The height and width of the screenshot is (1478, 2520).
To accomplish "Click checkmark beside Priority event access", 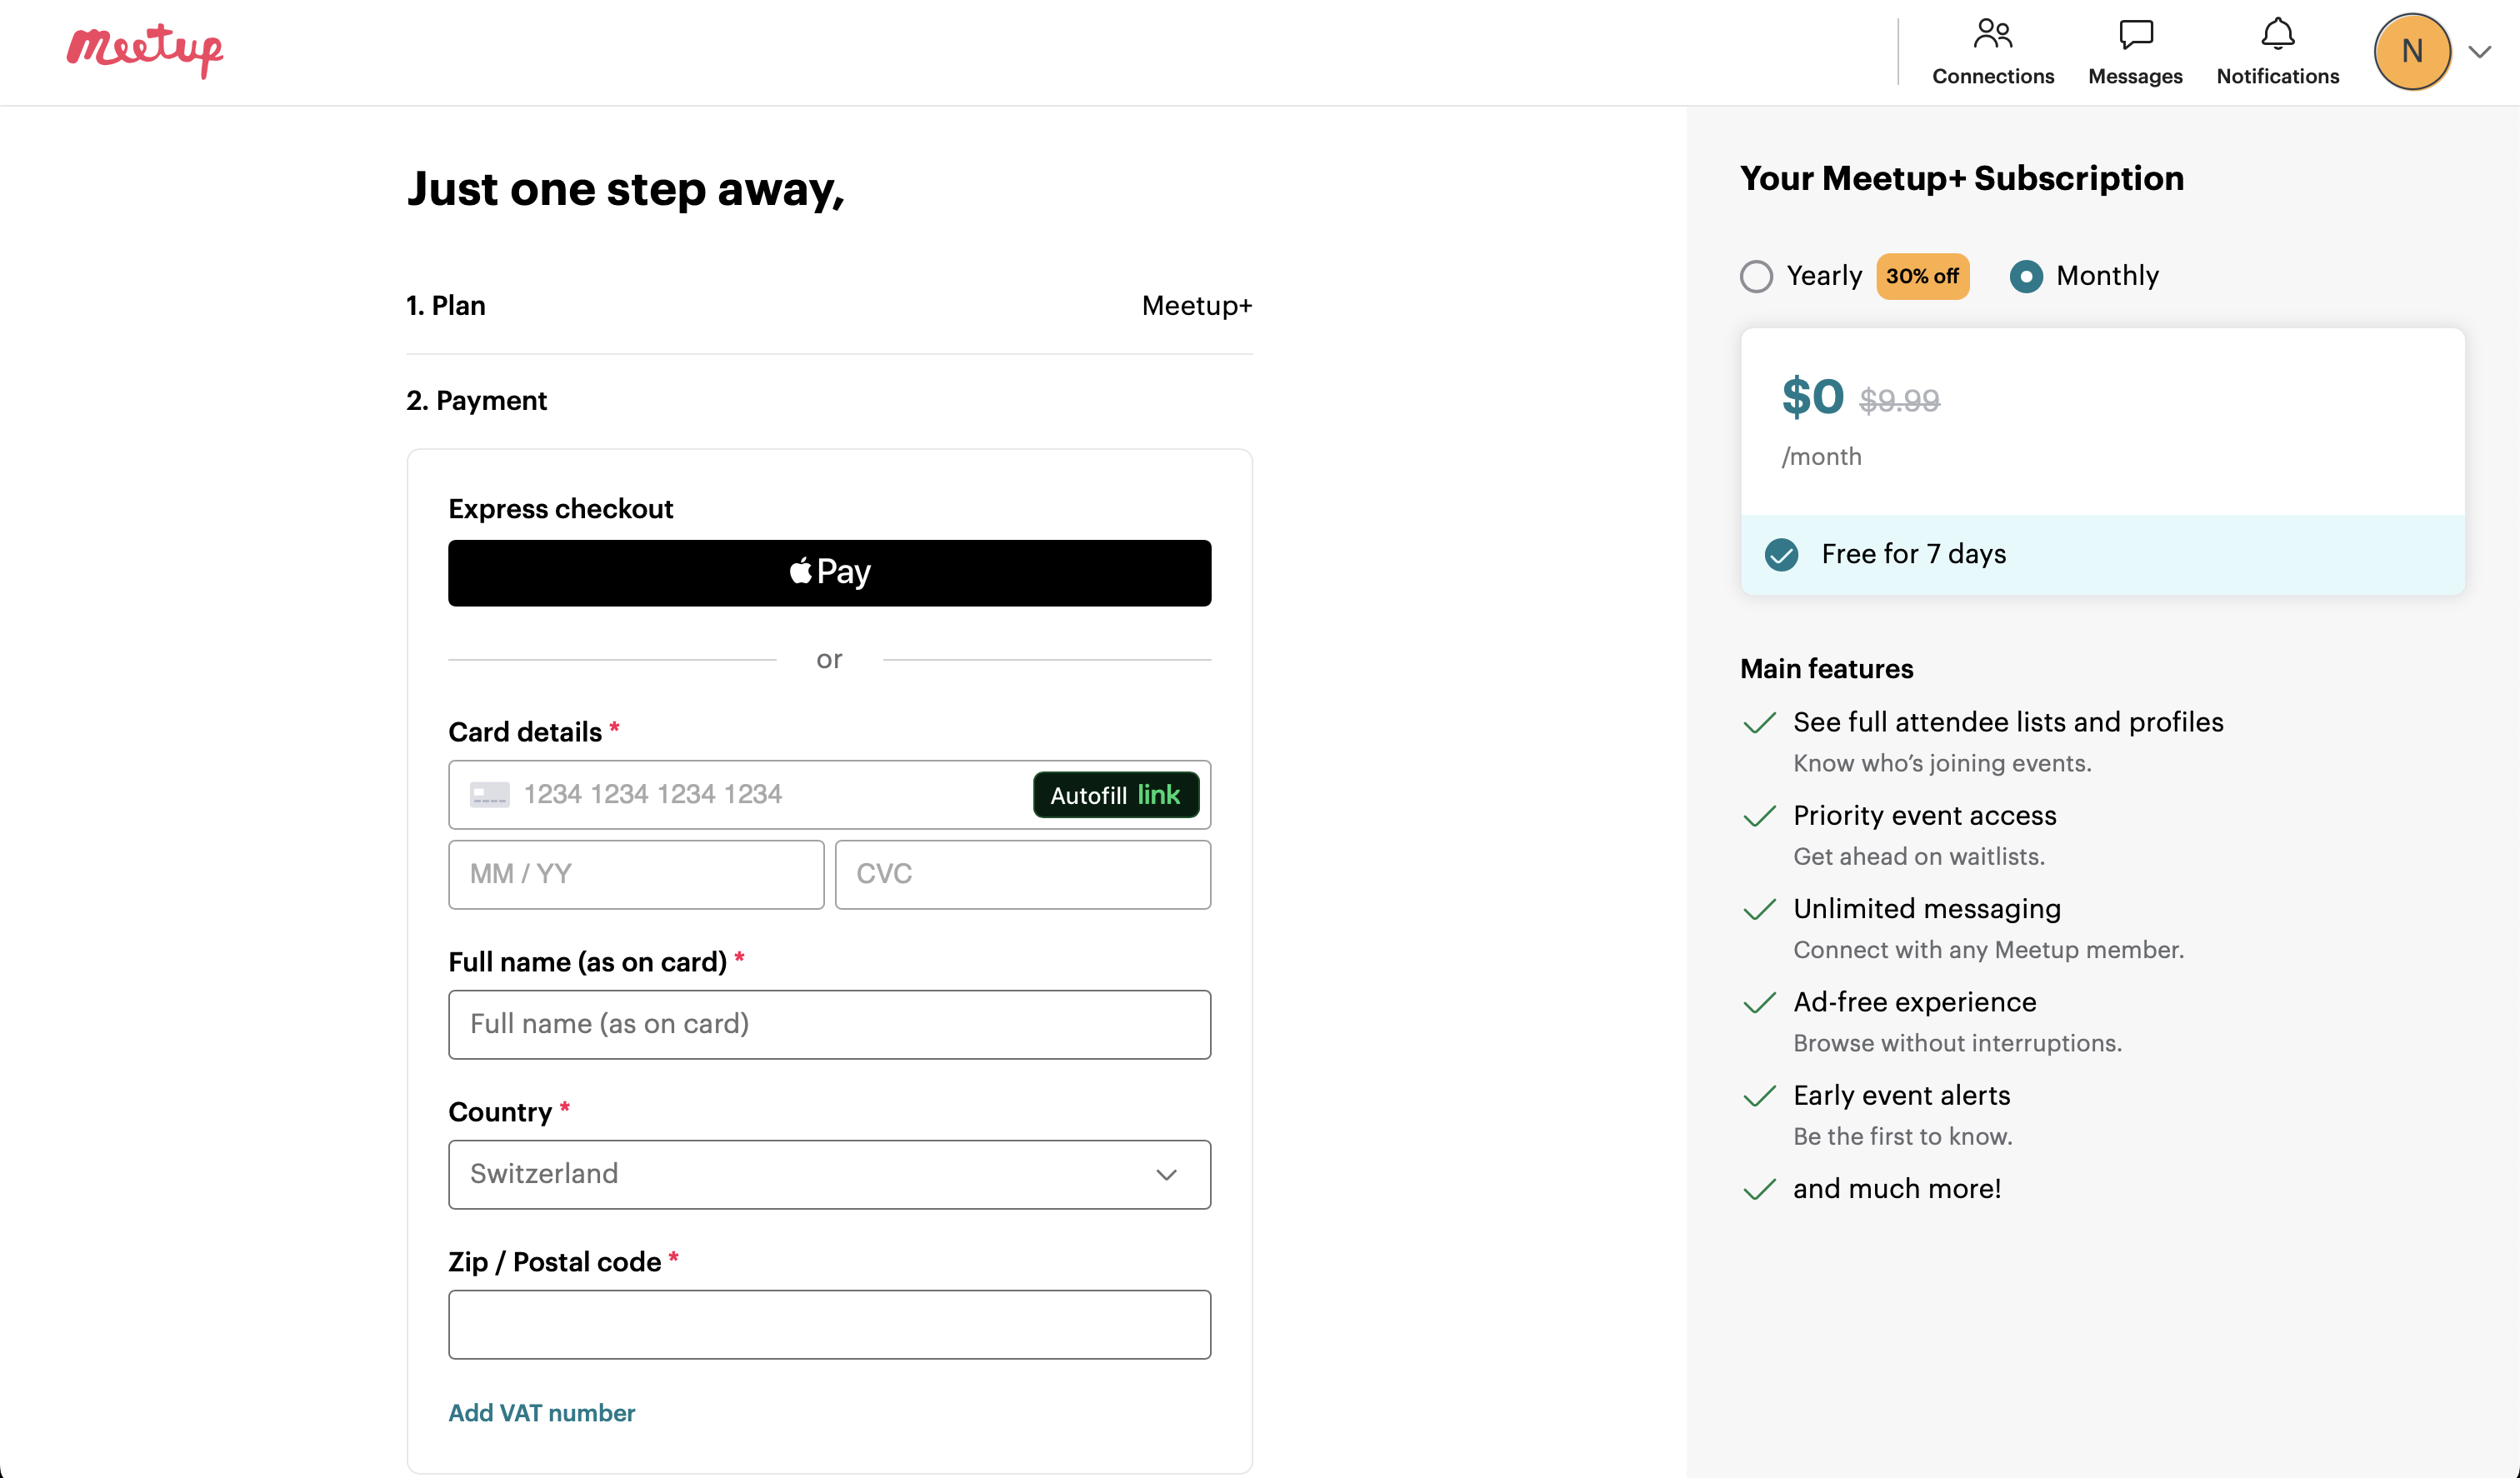I will 1759,816.
